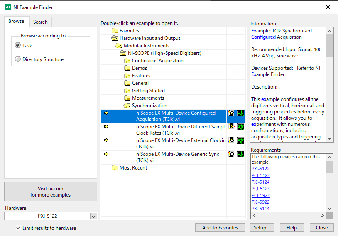Open the Setup... button
This screenshot has height=236, width=338.
[262, 228]
